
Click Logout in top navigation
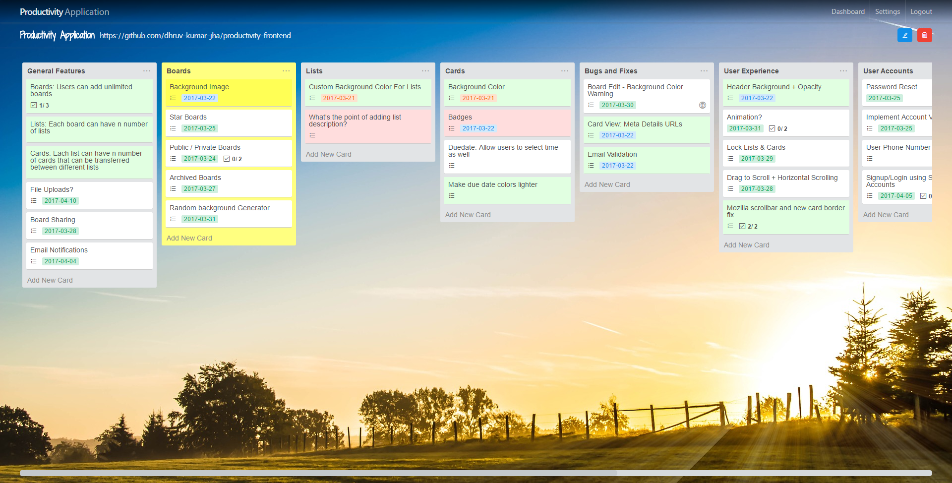[921, 11]
